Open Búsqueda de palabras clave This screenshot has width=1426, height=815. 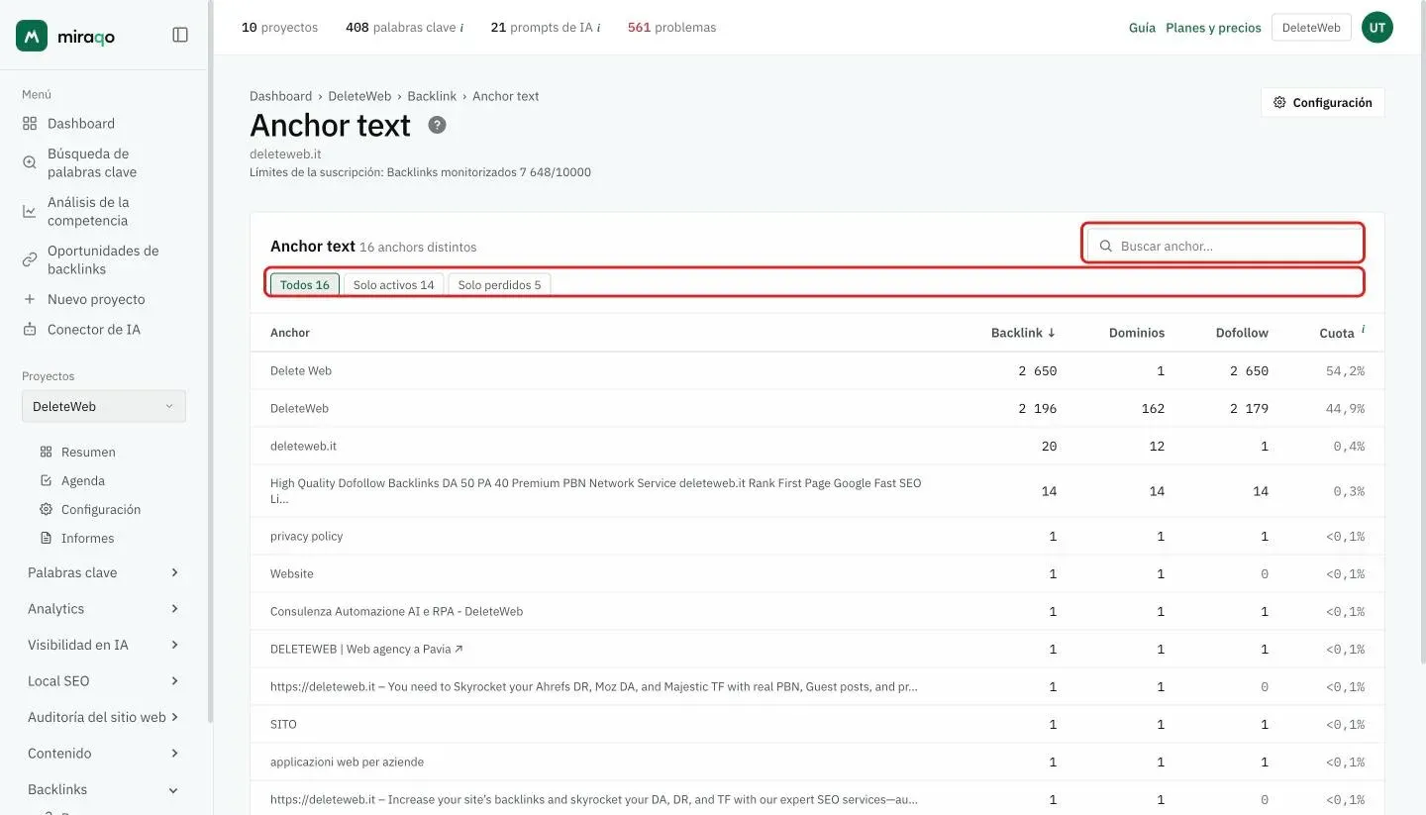tap(92, 162)
